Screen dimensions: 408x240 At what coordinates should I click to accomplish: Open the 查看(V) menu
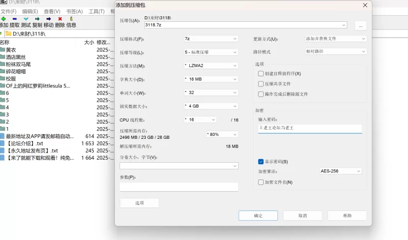[52, 11]
